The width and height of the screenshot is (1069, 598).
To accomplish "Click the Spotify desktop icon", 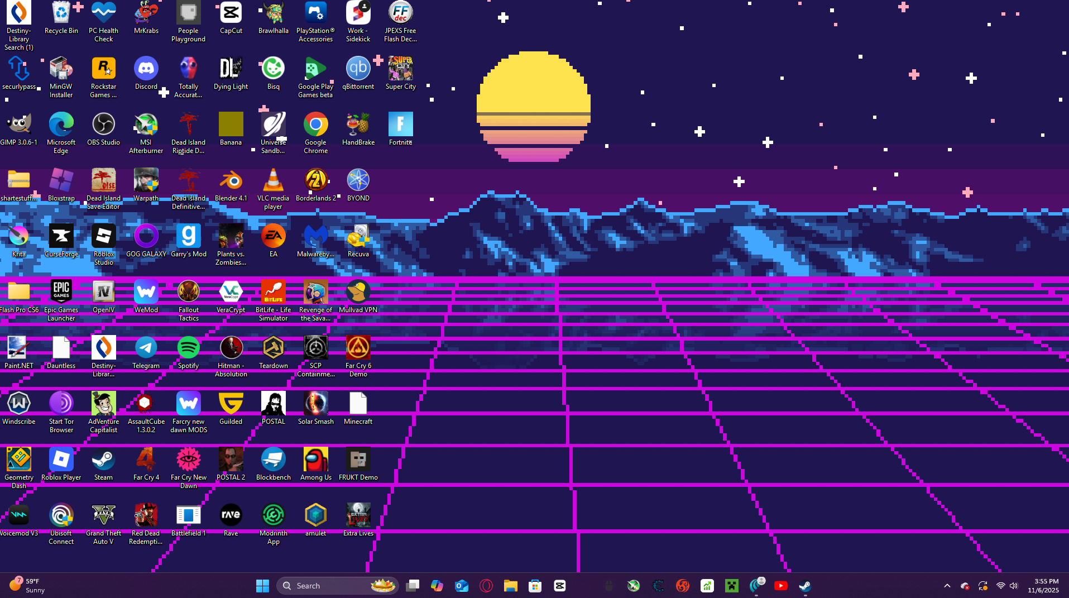I will coord(188,348).
